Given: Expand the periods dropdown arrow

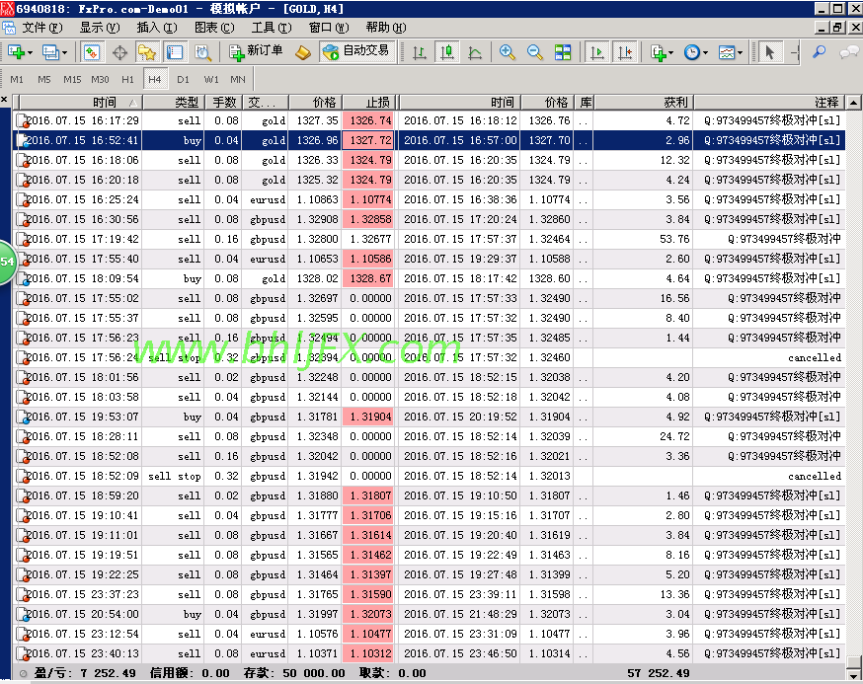Looking at the screenshot, I should click(705, 53).
